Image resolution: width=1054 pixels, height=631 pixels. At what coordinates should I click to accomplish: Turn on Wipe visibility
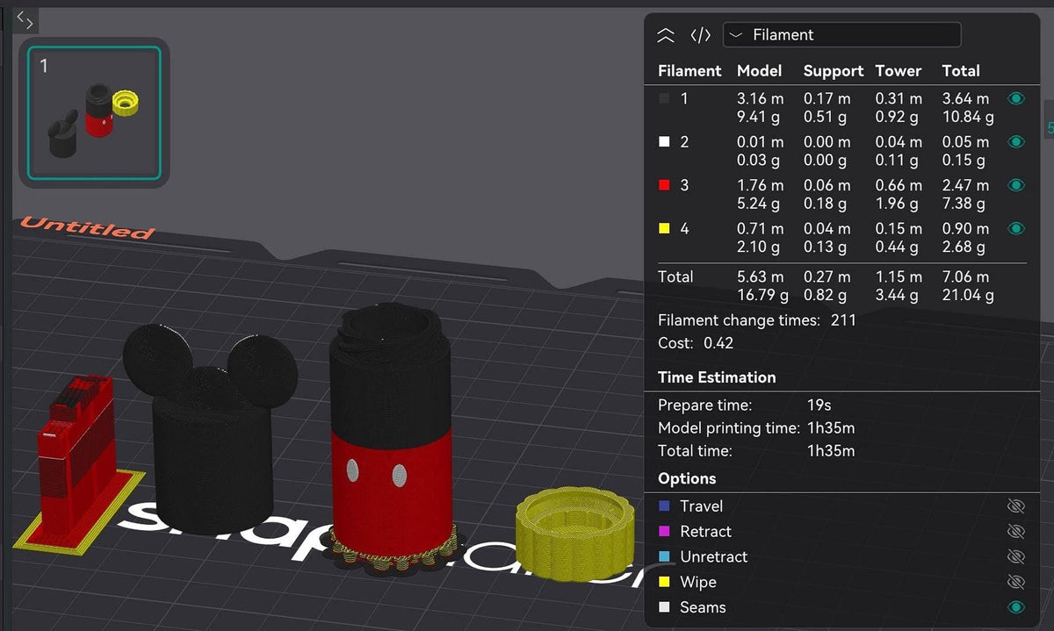[1016, 582]
